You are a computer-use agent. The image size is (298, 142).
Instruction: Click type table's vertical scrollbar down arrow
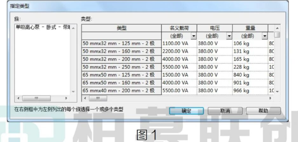tap(277, 92)
